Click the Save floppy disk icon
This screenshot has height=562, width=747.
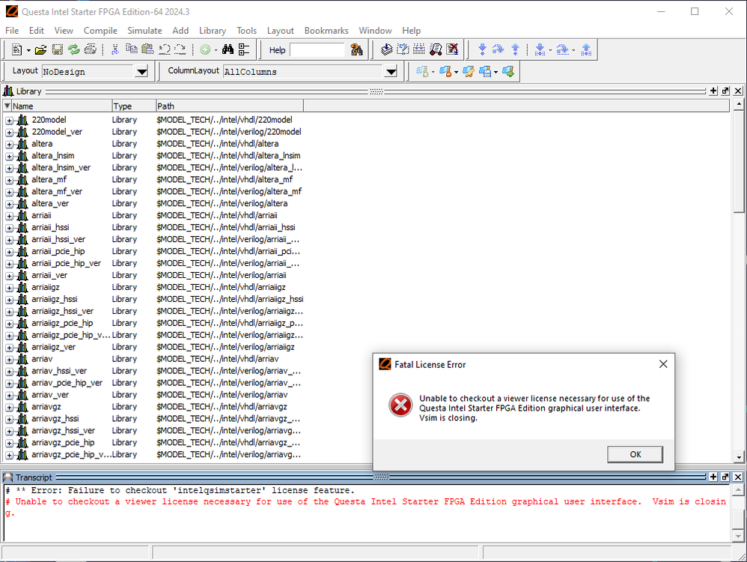(57, 49)
